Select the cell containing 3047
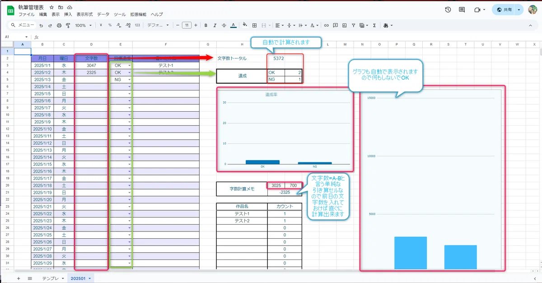Viewport: 542px width, 283px height. (92, 66)
